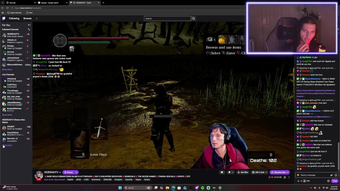The width and height of the screenshot is (340, 191).
Task: Open a new browser tab with plus
Action: tap(103, 3)
